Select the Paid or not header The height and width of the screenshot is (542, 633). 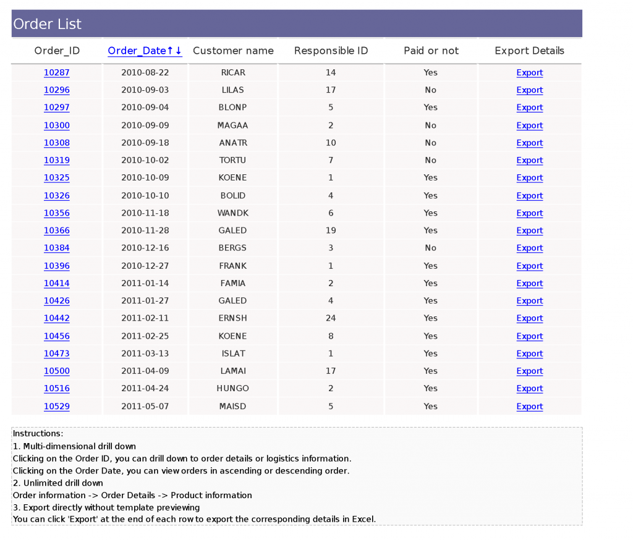tap(431, 51)
